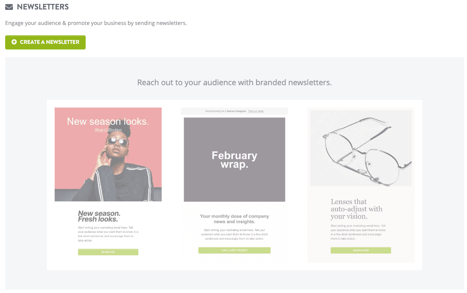The height and width of the screenshot is (293, 467).
Task: Click the plus icon in Create button
Action: pyautogui.click(x=14, y=42)
